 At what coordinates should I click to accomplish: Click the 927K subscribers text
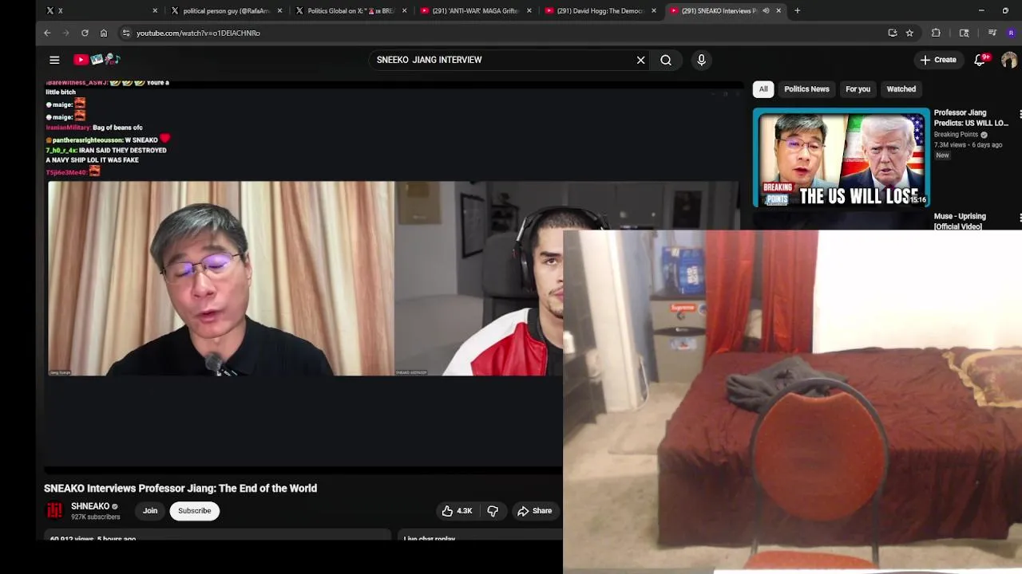pos(95,517)
